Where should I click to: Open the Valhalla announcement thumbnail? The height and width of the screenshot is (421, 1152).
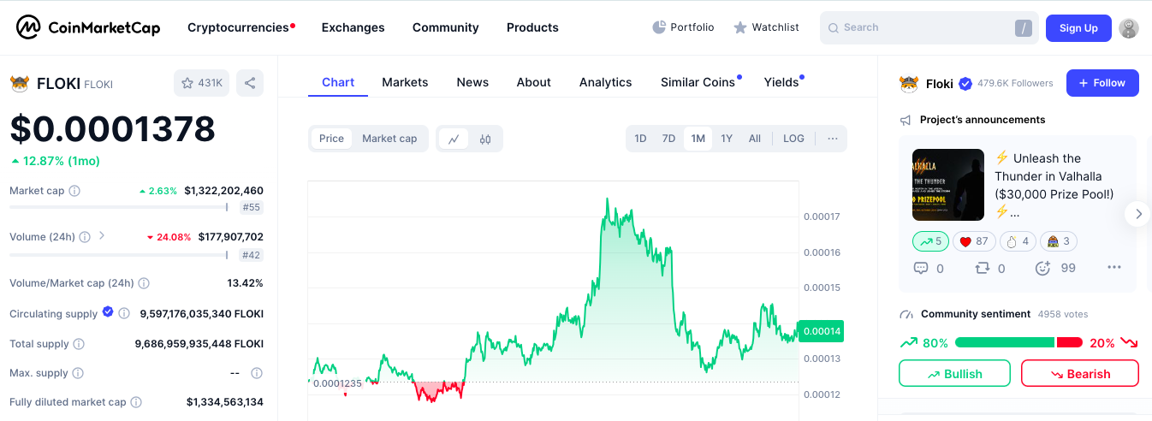948,185
